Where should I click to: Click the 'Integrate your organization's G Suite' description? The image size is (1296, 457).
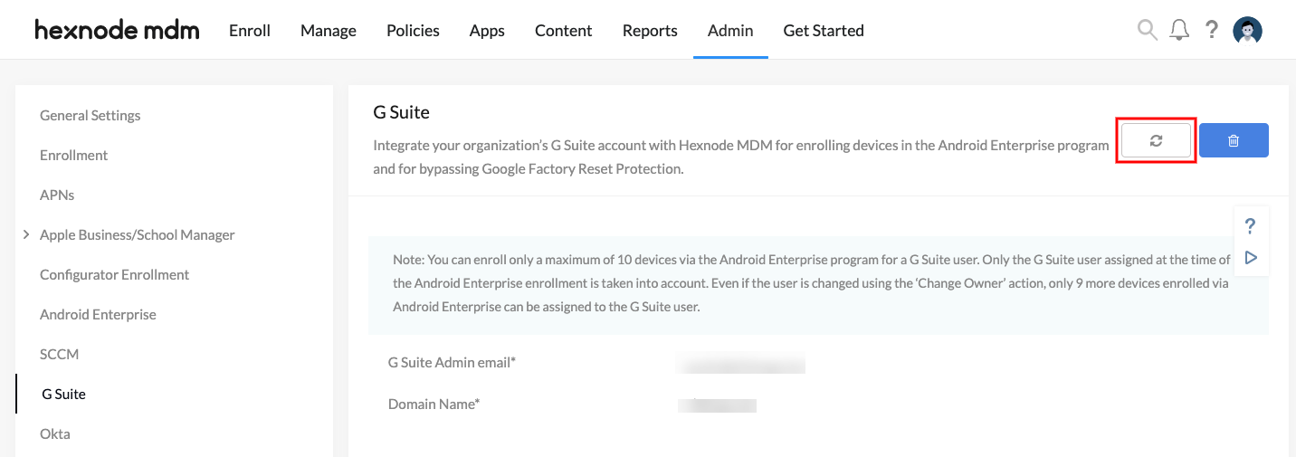pos(741,157)
